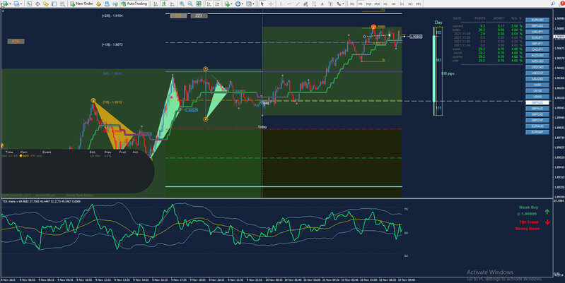Show the Navigator panel
Image resolution: width=565 pixels, height=283 pixels.
pyautogui.click(x=46, y=4)
